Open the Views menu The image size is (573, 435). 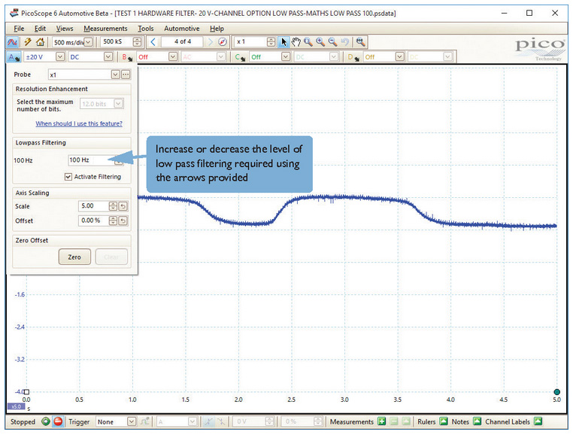[65, 29]
